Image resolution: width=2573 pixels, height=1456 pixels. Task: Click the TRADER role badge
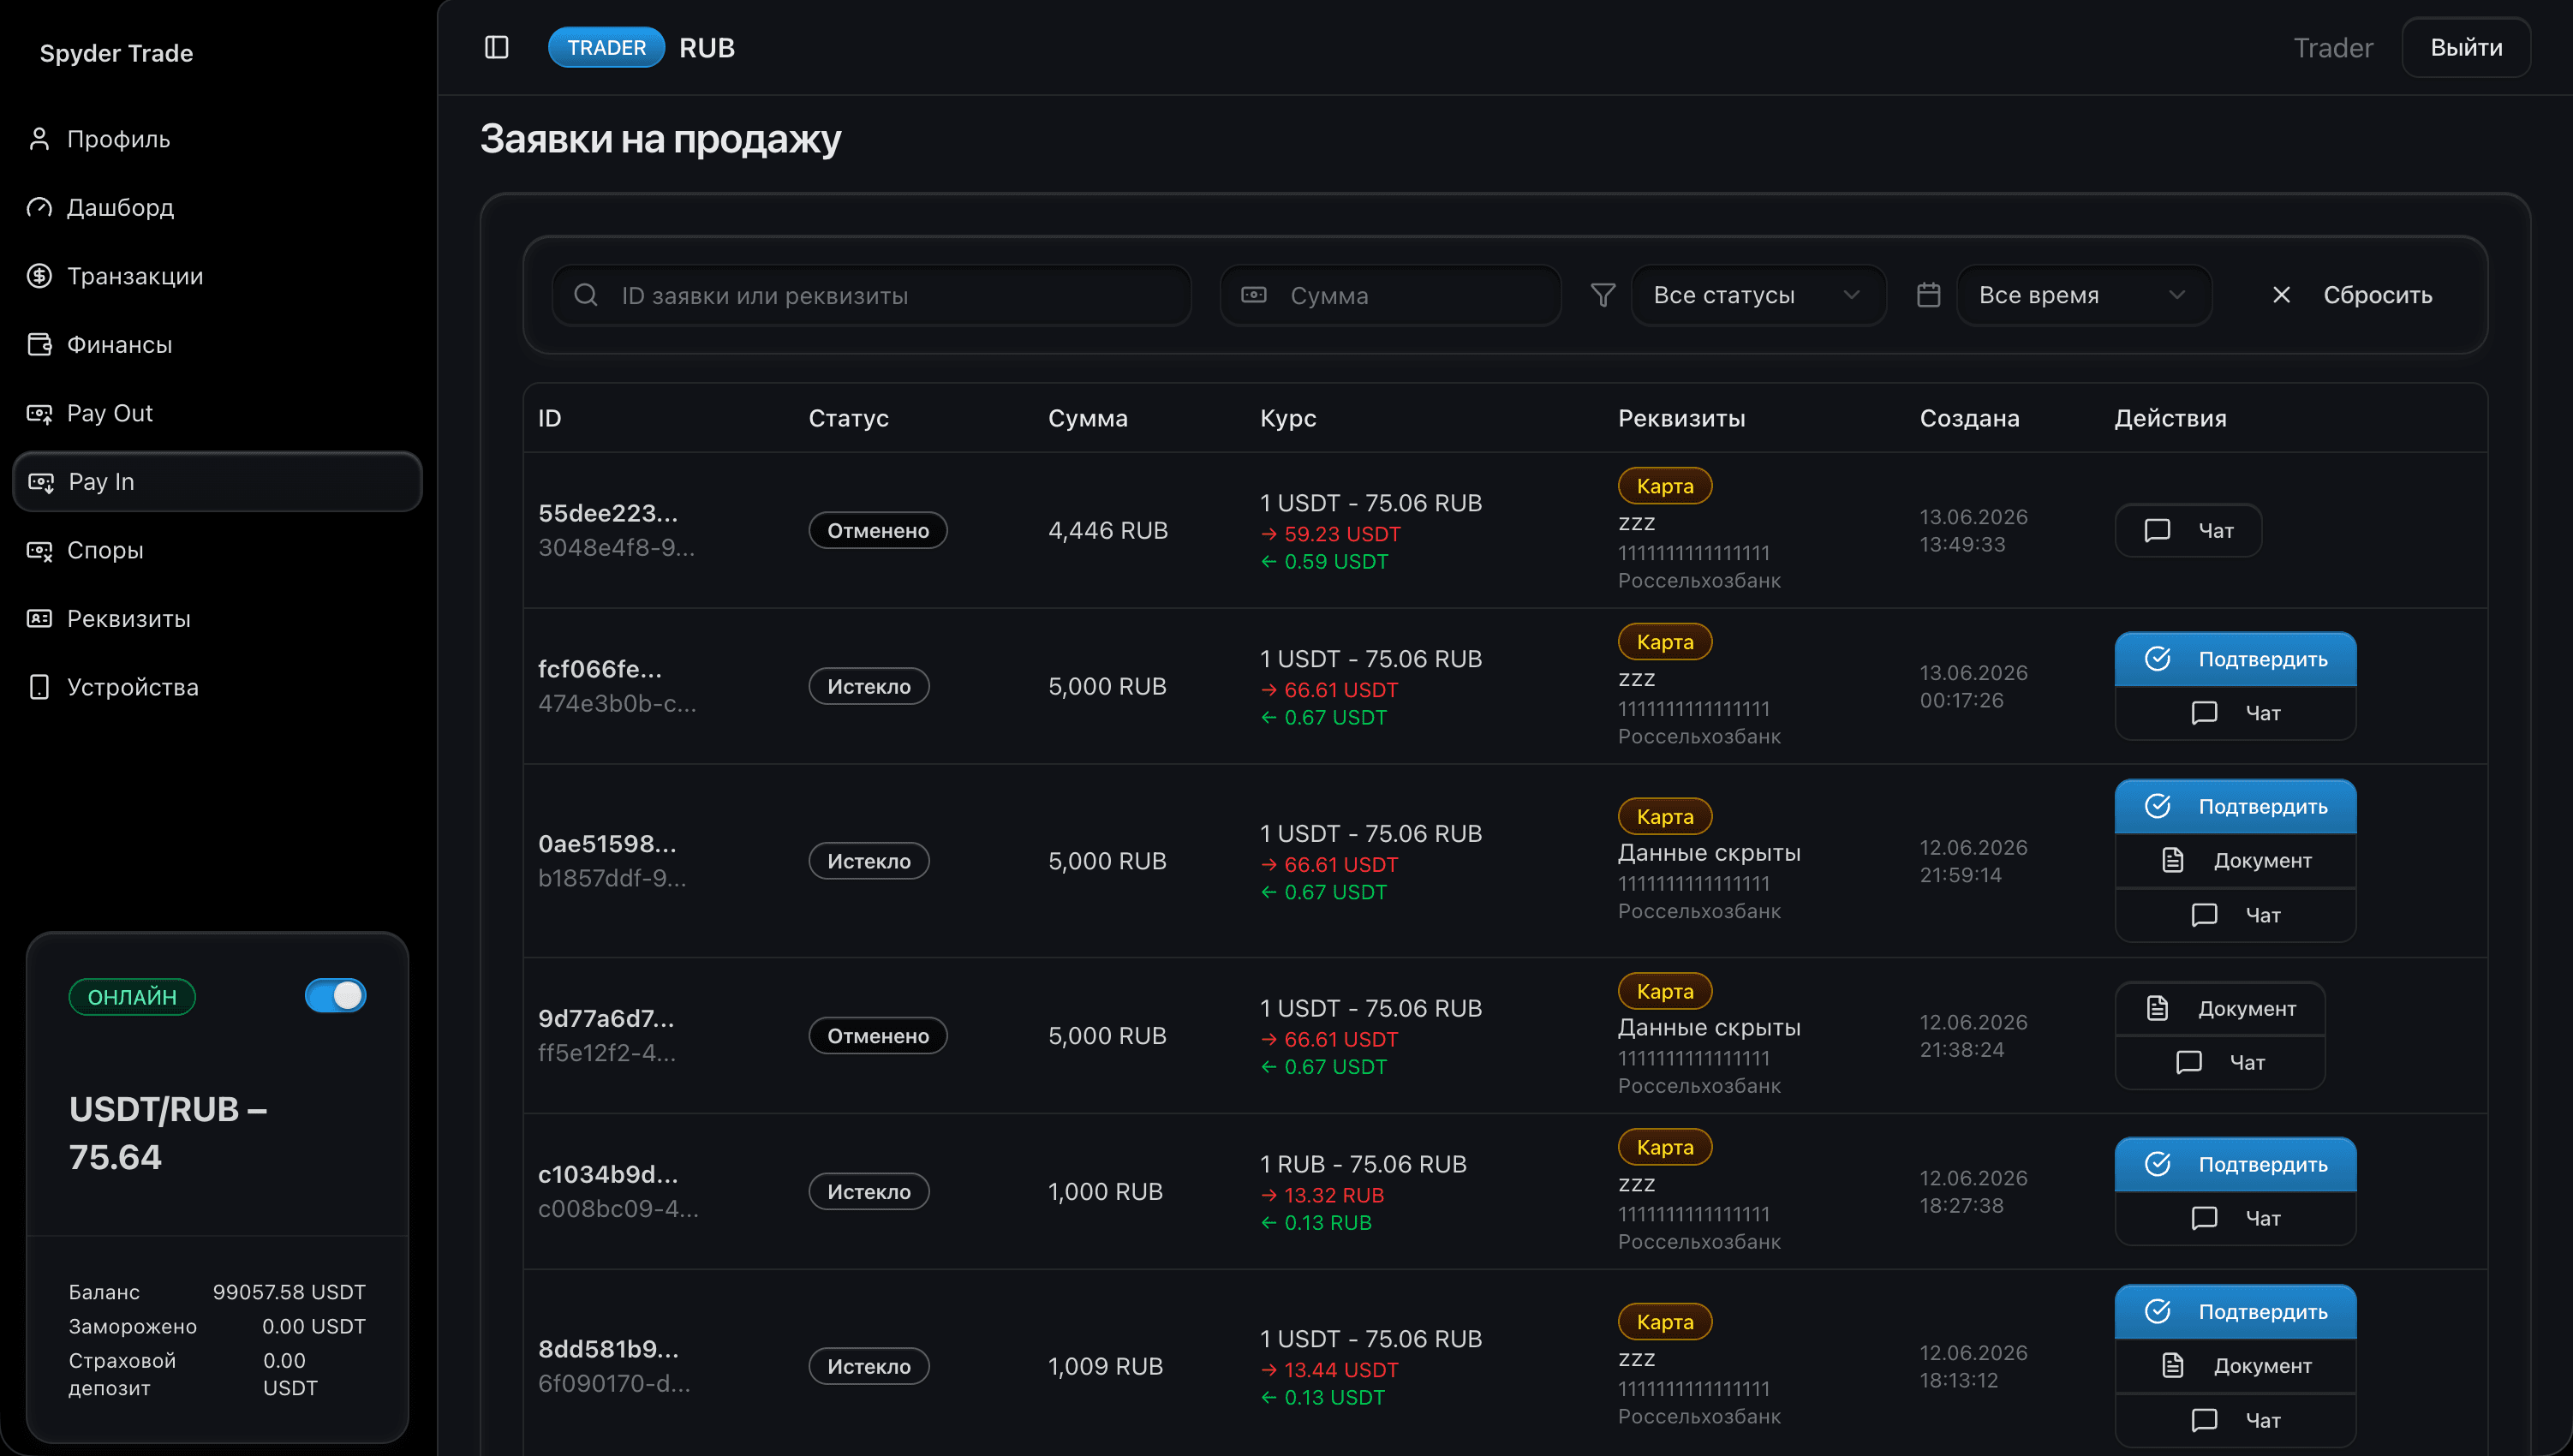click(606, 47)
